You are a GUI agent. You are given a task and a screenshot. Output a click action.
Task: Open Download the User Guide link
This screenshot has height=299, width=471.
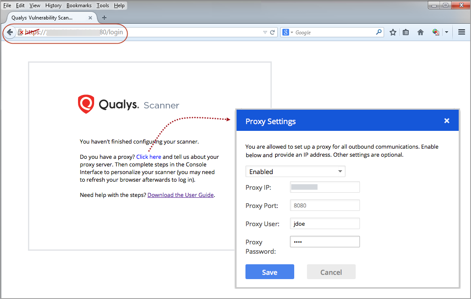click(x=181, y=195)
